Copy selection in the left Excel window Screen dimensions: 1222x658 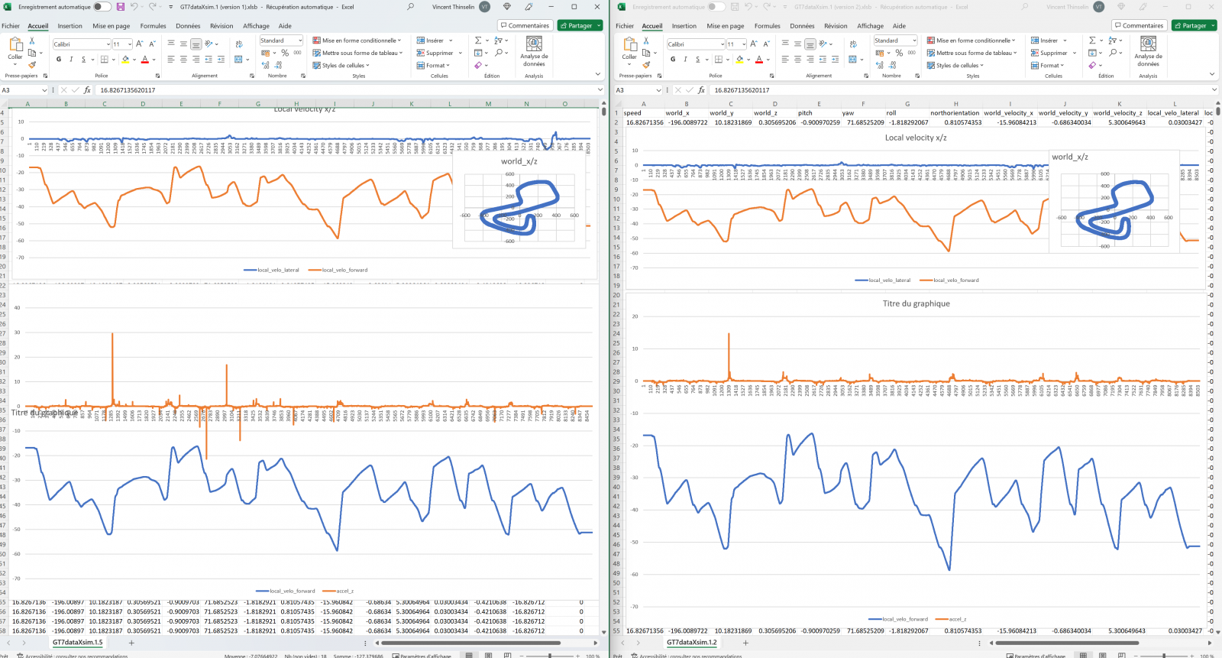(32, 53)
